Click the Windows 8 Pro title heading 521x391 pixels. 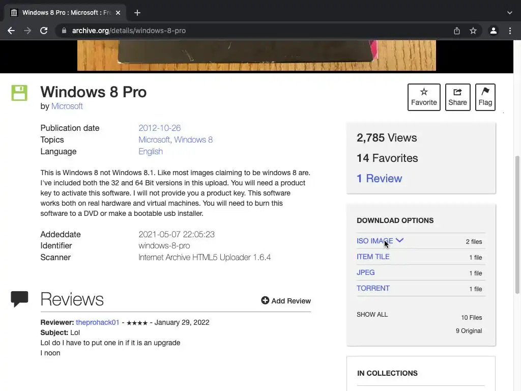tap(94, 92)
